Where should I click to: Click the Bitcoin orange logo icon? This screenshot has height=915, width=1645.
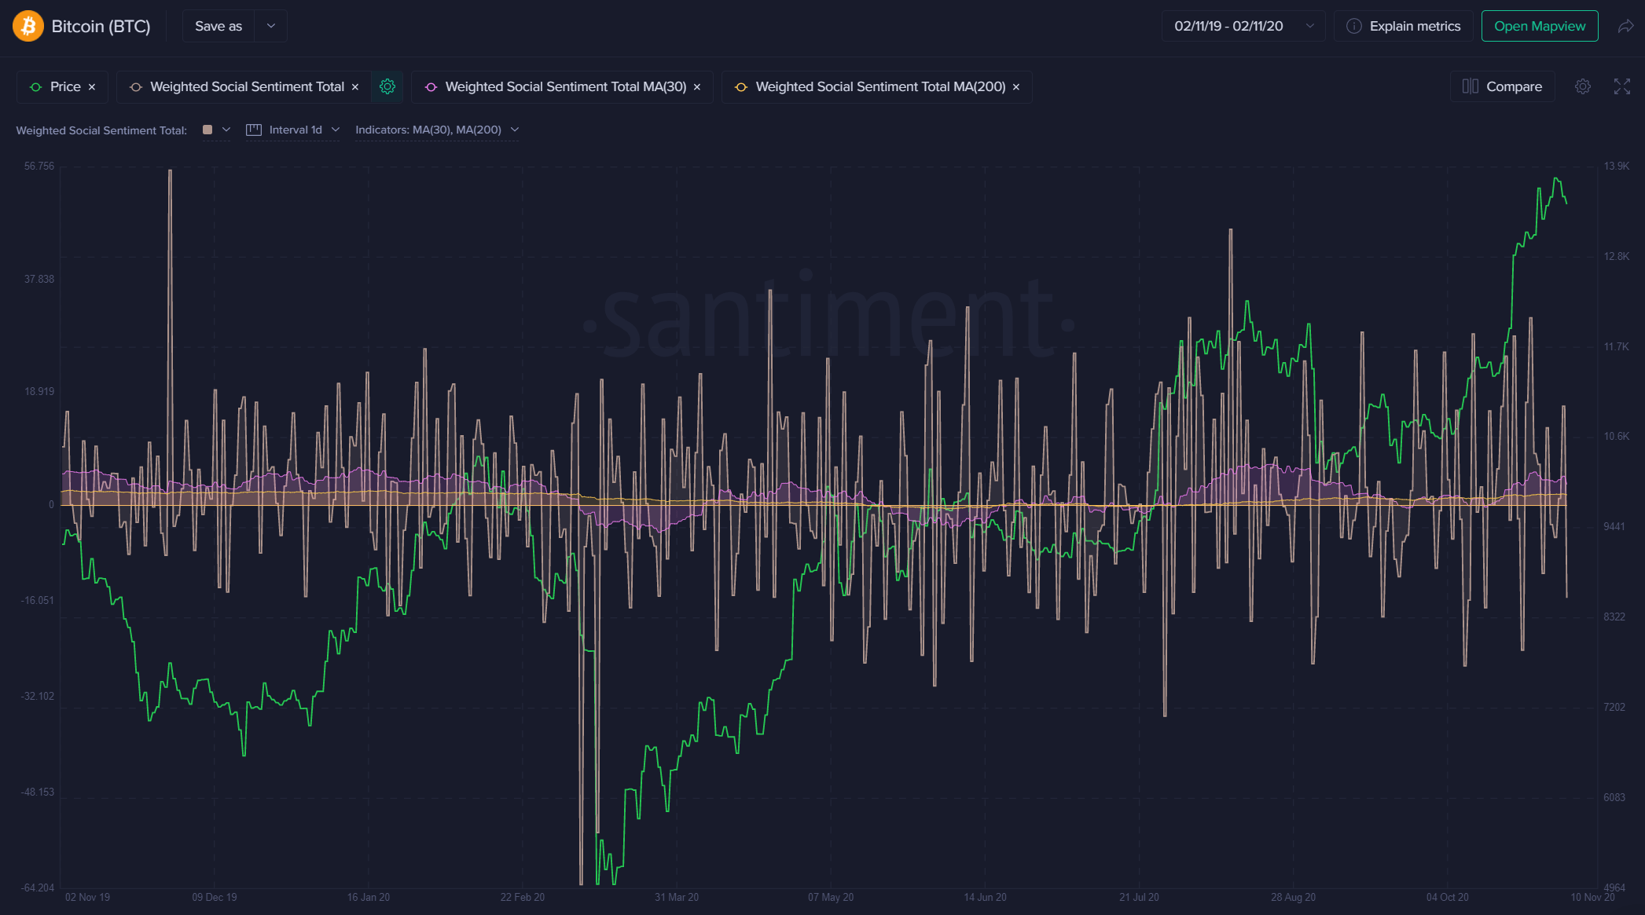pos(28,26)
